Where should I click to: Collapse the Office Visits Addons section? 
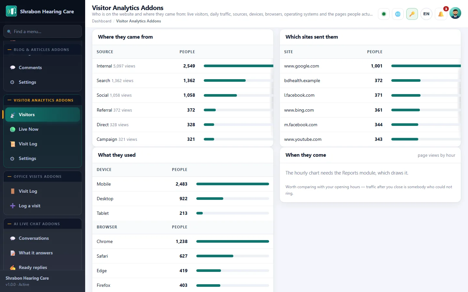point(43,176)
